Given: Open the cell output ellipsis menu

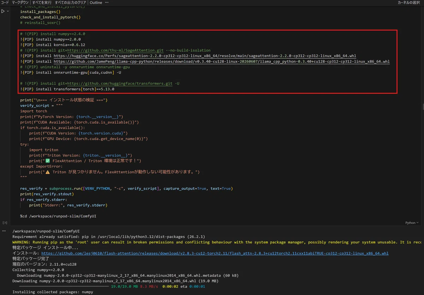Looking at the screenshot, I should (x=4, y=231).
